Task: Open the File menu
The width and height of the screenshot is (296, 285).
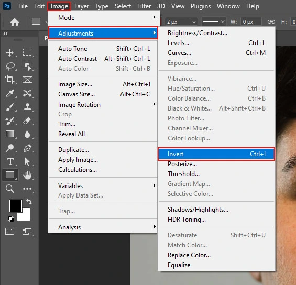Action: [23, 6]
